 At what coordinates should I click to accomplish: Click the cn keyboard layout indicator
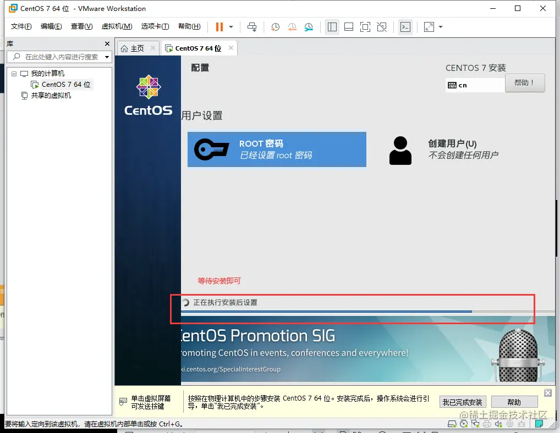pos(475,85)
